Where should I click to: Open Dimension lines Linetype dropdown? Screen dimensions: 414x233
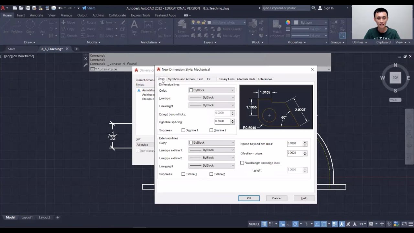(x=212, y=97)
